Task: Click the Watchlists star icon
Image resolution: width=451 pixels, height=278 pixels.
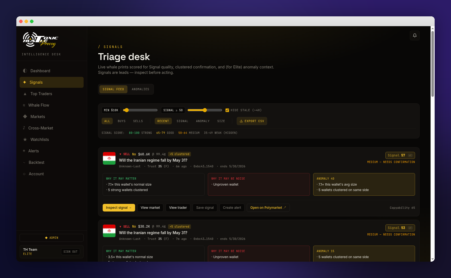Action: (25, 140)
